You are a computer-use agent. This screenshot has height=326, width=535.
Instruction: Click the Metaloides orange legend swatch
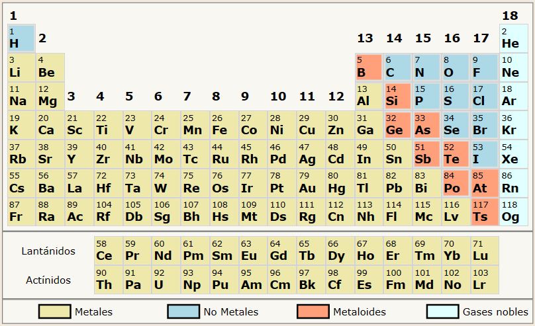coord(313,311)
